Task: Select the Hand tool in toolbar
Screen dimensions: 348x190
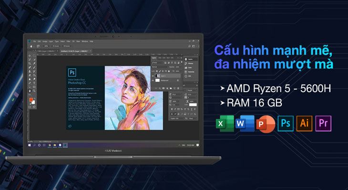Action: click(x=30, y=91)
